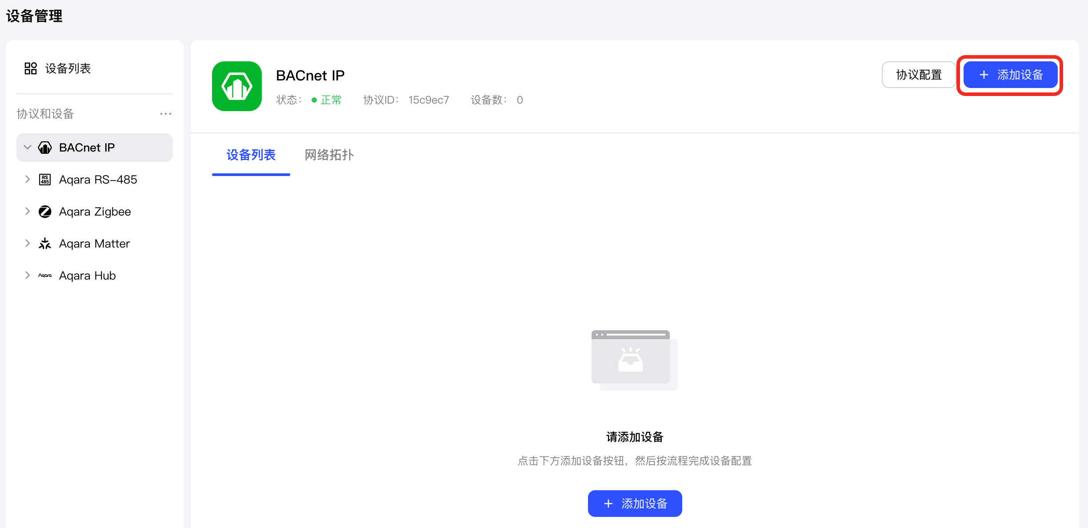Click the Aqara Matter star icon
This screenshot has height=528, width=1088.
(x=45, y=244)
